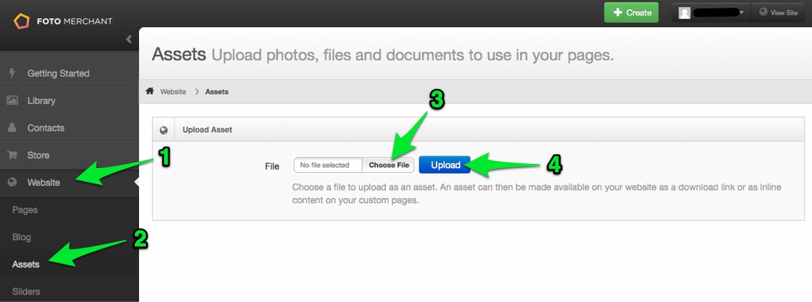Click the No file selected field

coord(328,165)
